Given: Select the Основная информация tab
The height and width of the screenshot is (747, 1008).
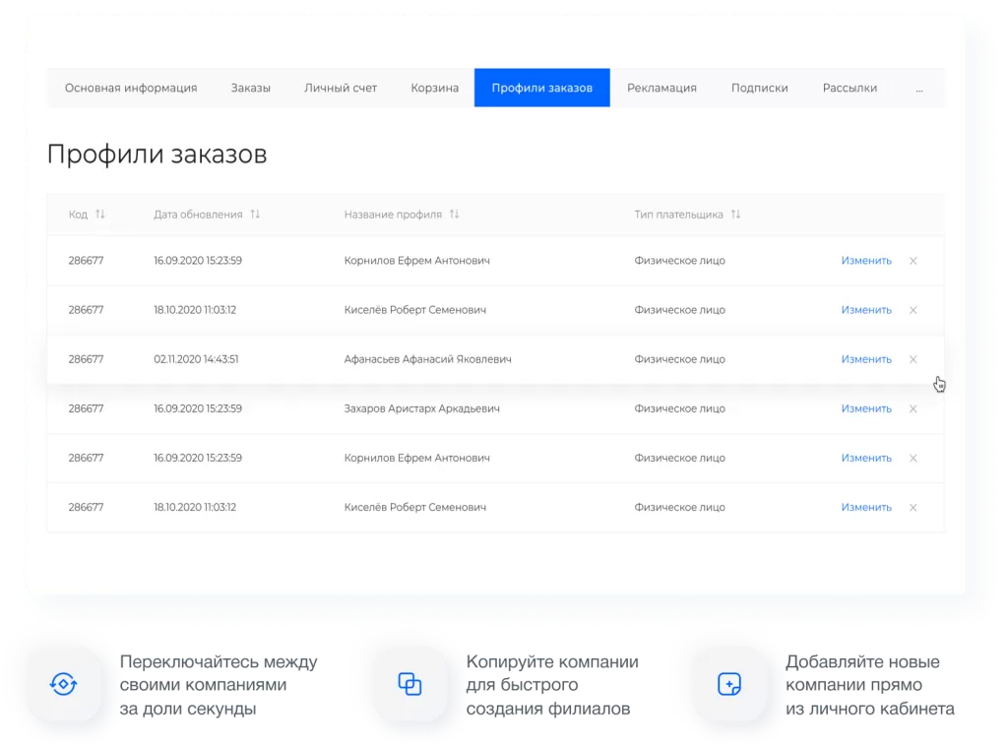Looking at the screenshot, I should [x=131, y=88].
